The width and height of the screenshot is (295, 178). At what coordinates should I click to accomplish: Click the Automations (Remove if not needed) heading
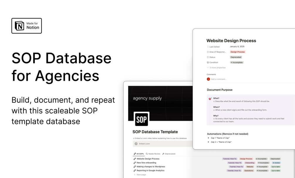pos(228,134)
